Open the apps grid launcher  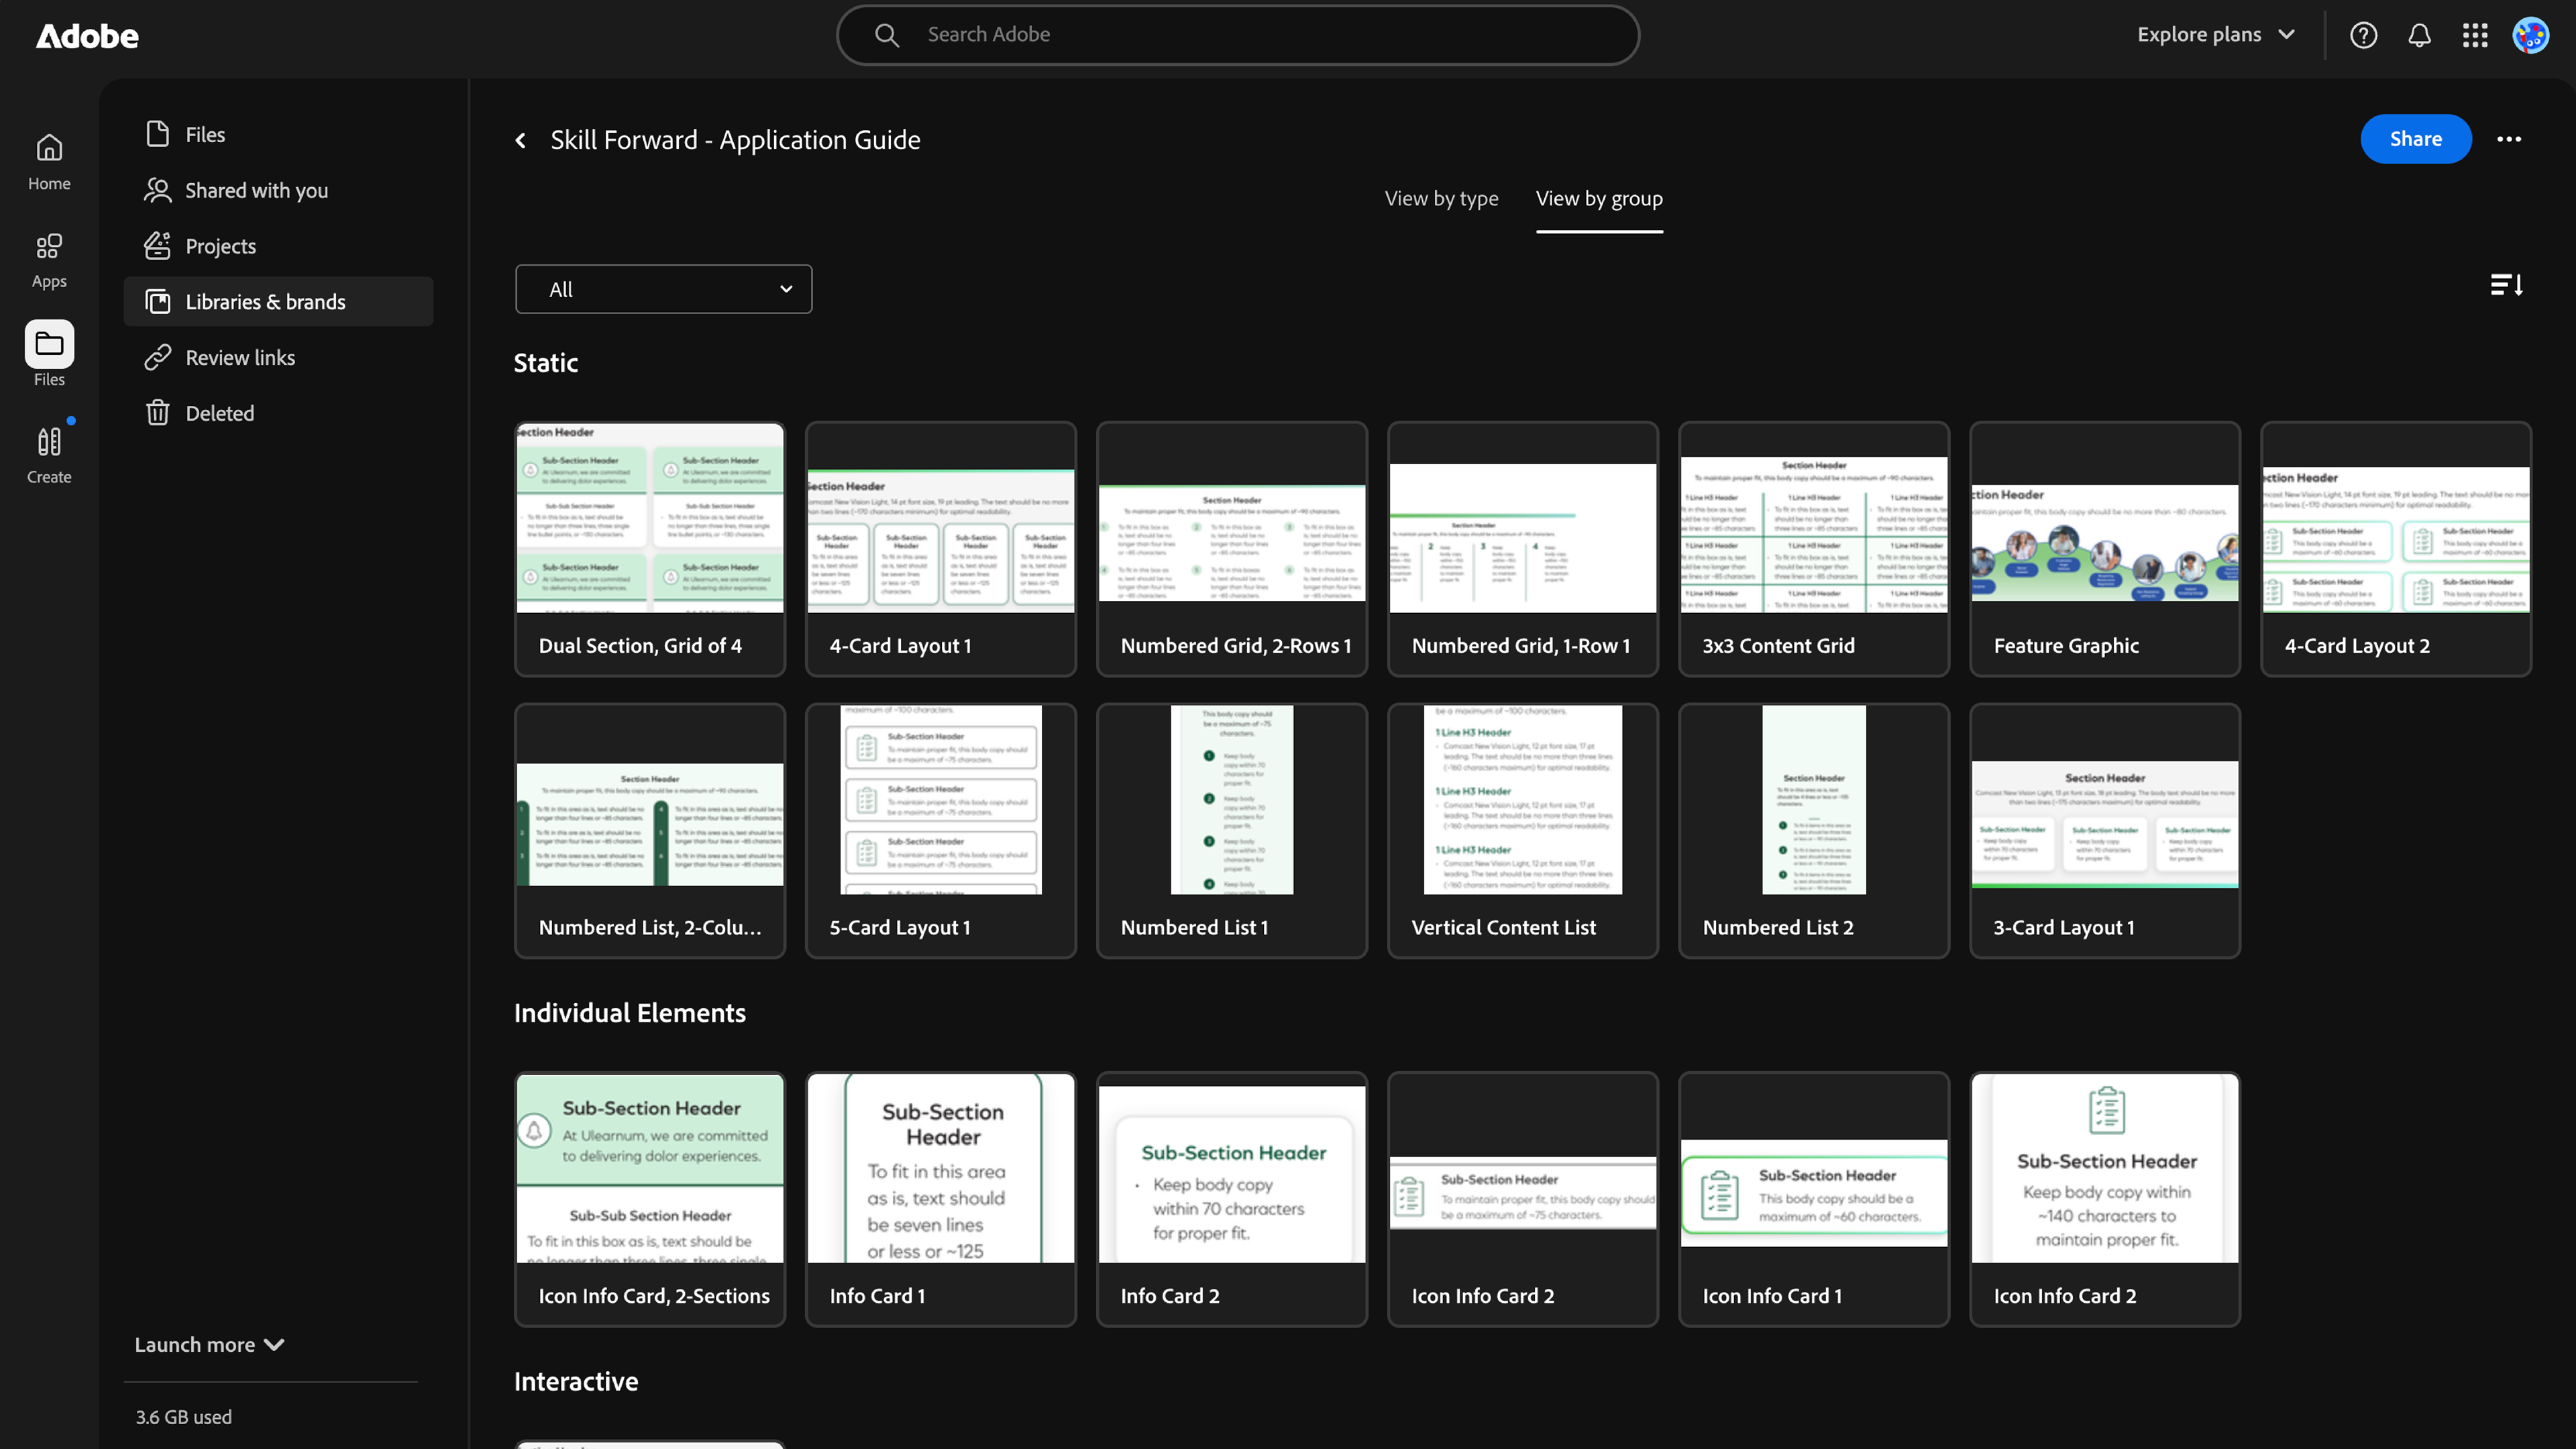2475,35
